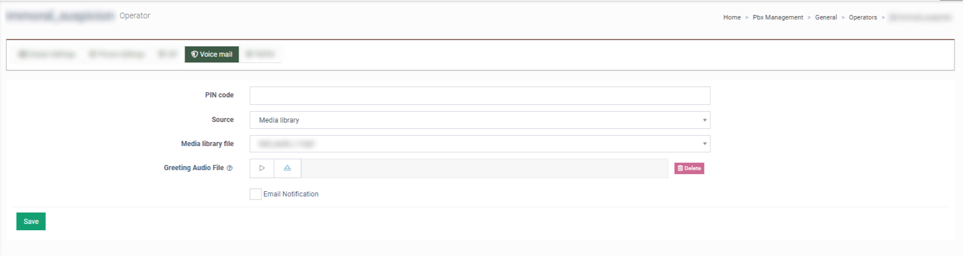Click the green Save button
The height and width of the screenshot is (256, 963).
click(31, 222)
